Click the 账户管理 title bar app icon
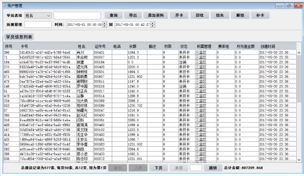Viewport: 304px width, 176px height. tap(5, 6)
